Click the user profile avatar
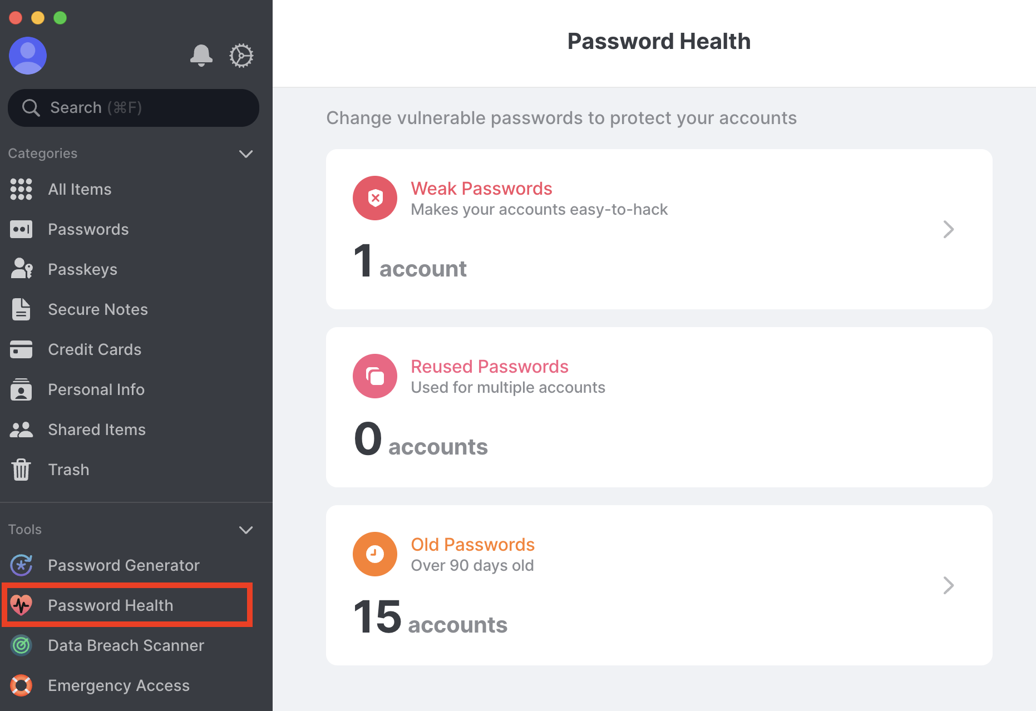Viewport: 1036px width, 711px height. pyautogui.click(x=28, y=56)
